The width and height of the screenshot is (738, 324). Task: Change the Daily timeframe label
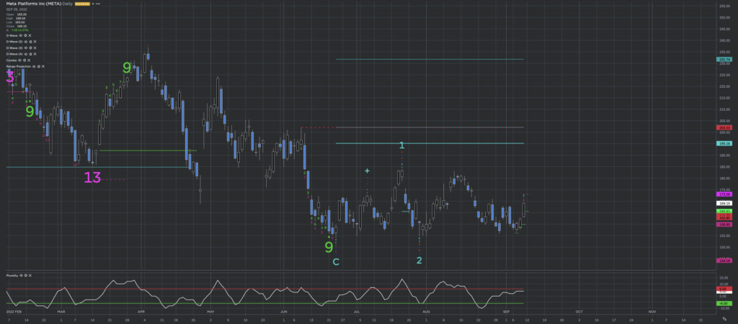coord(67,4)
